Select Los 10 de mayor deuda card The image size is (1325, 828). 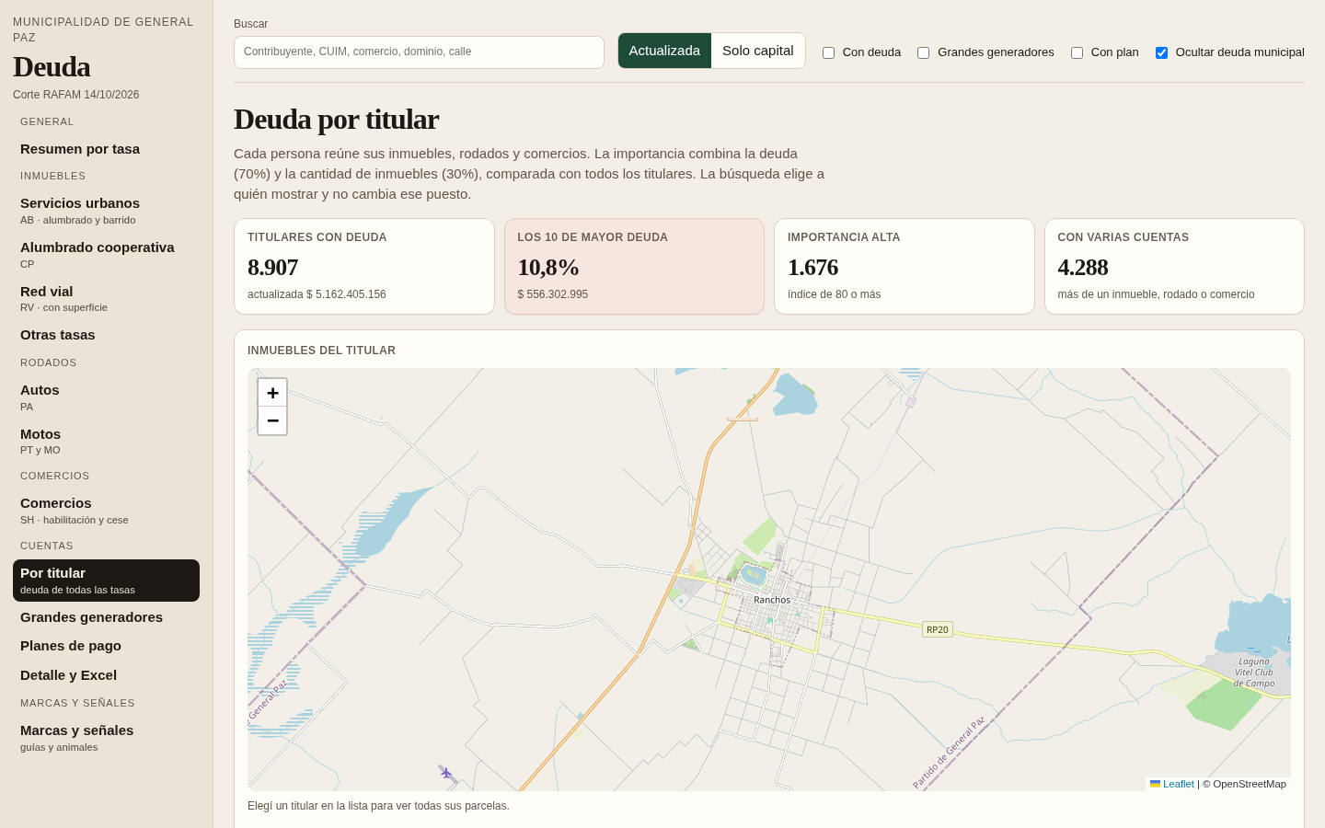pyautogui.click(x=634, y=266)
